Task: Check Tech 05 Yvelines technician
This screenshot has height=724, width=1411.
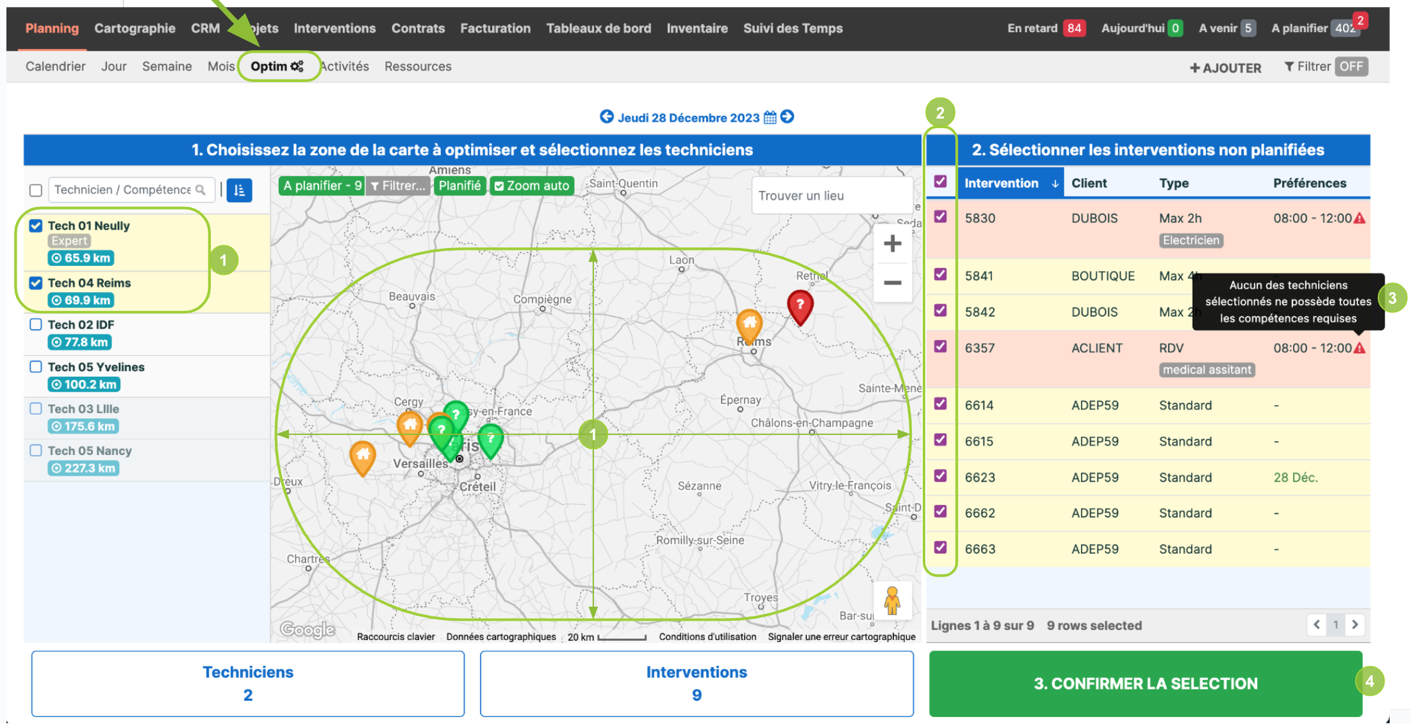Action: (36, 367)
